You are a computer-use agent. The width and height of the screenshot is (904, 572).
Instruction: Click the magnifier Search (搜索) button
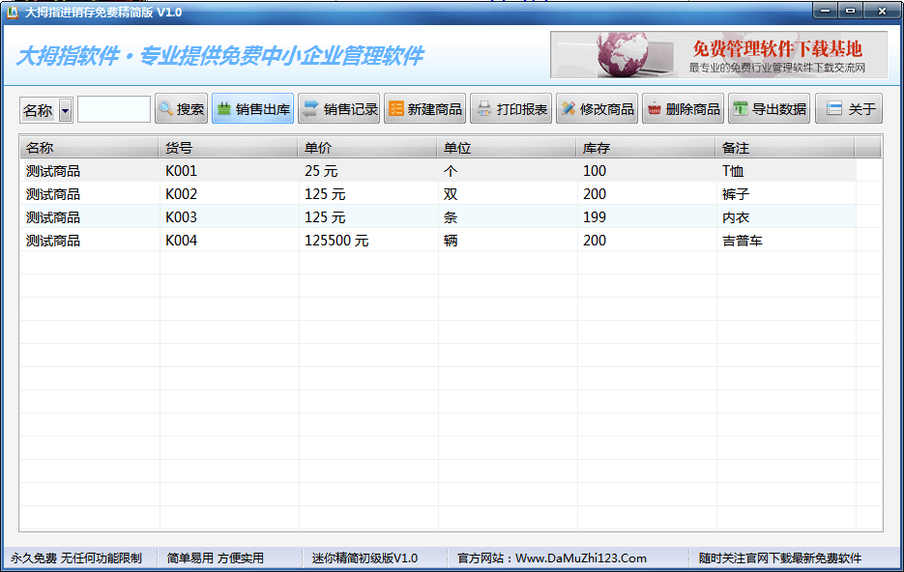(181, 109)
